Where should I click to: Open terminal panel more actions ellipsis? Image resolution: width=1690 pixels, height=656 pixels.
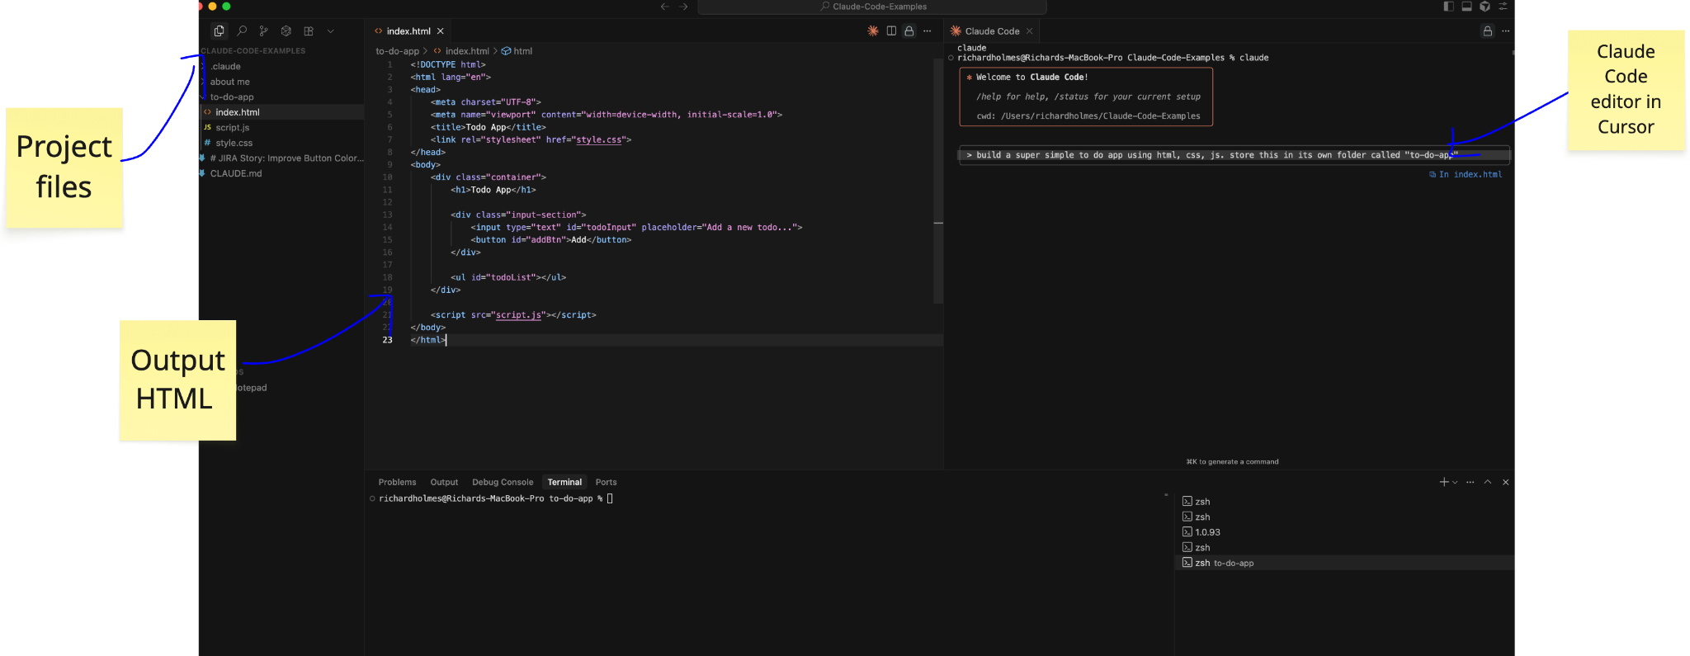click(x=1470, y=482)
